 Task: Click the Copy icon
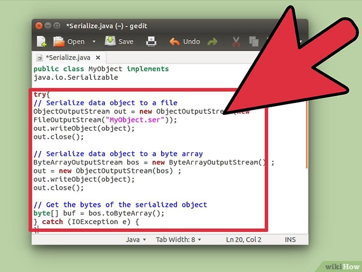254,42
